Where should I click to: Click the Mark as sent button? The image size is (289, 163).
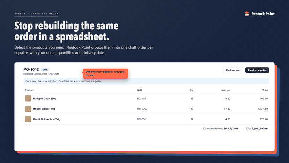click(233, 70)
